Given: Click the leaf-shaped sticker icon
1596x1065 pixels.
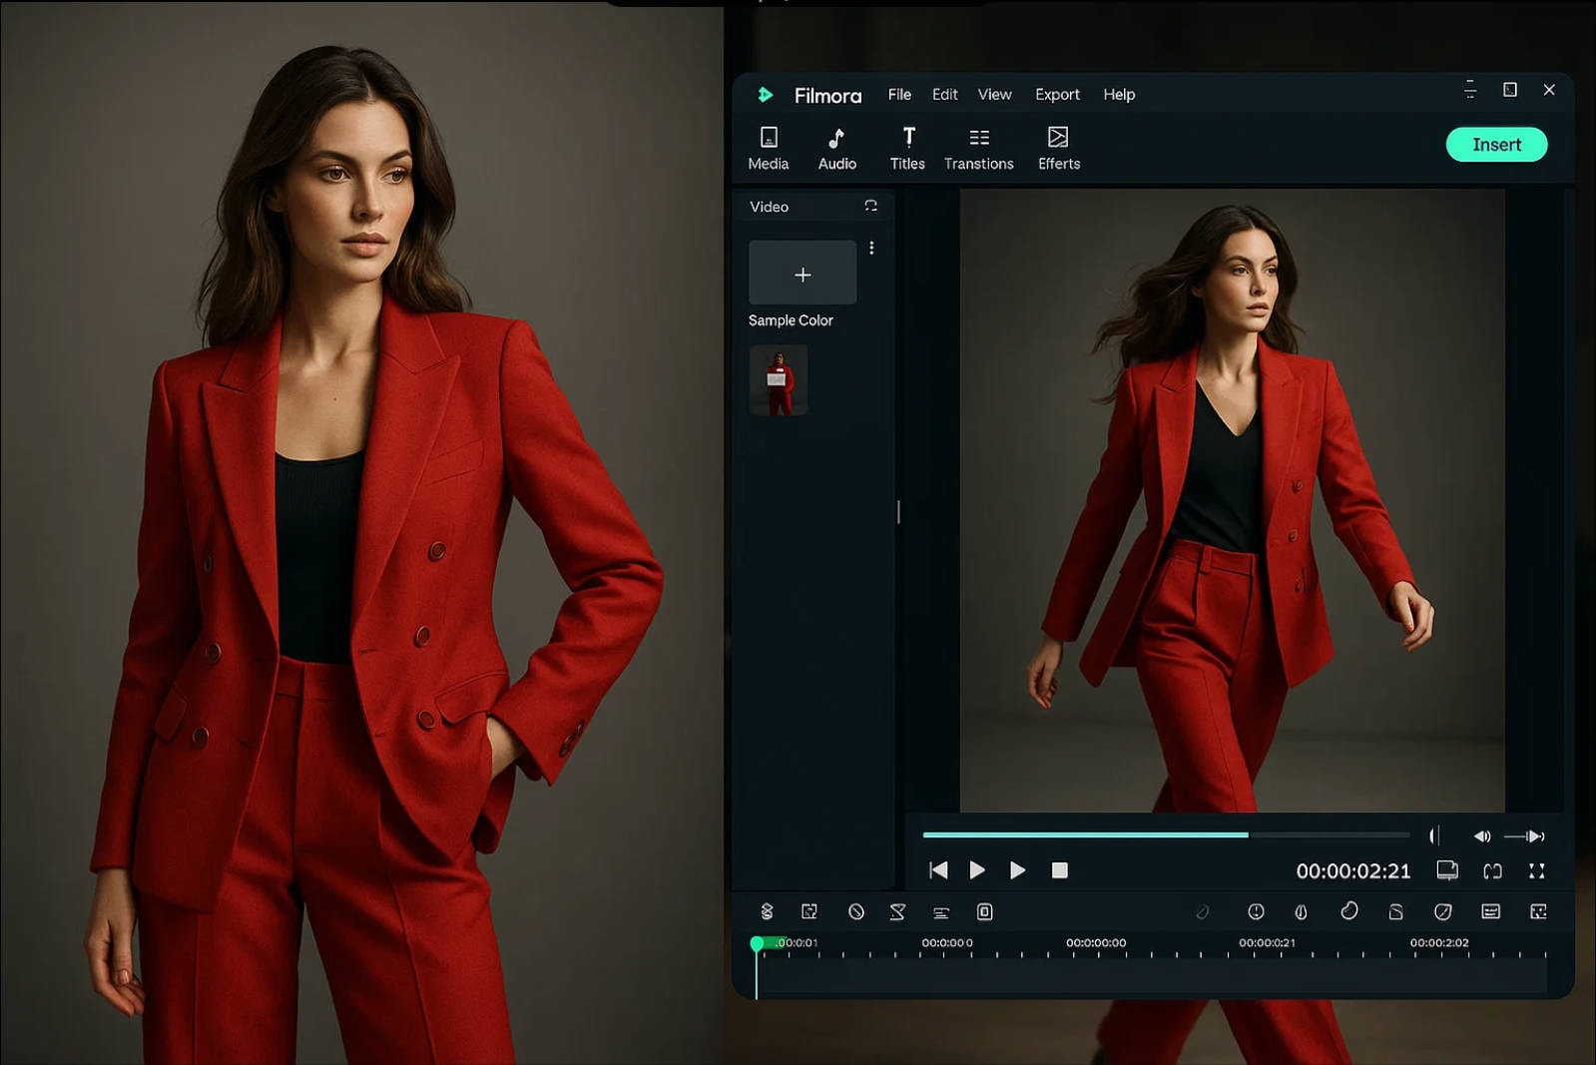Looking at the screenshot, I should 1442,911.
